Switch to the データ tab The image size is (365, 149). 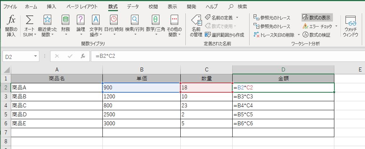point(133,6)
